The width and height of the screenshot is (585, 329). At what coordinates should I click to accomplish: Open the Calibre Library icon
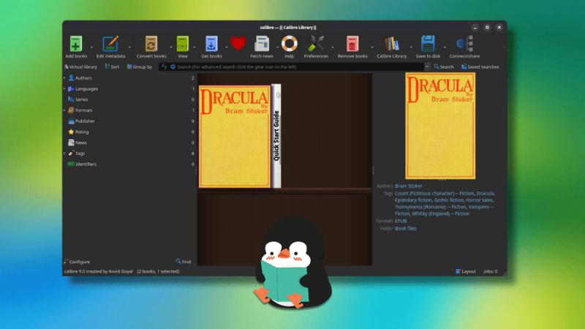pyautogui.click(x=391, y=44)
